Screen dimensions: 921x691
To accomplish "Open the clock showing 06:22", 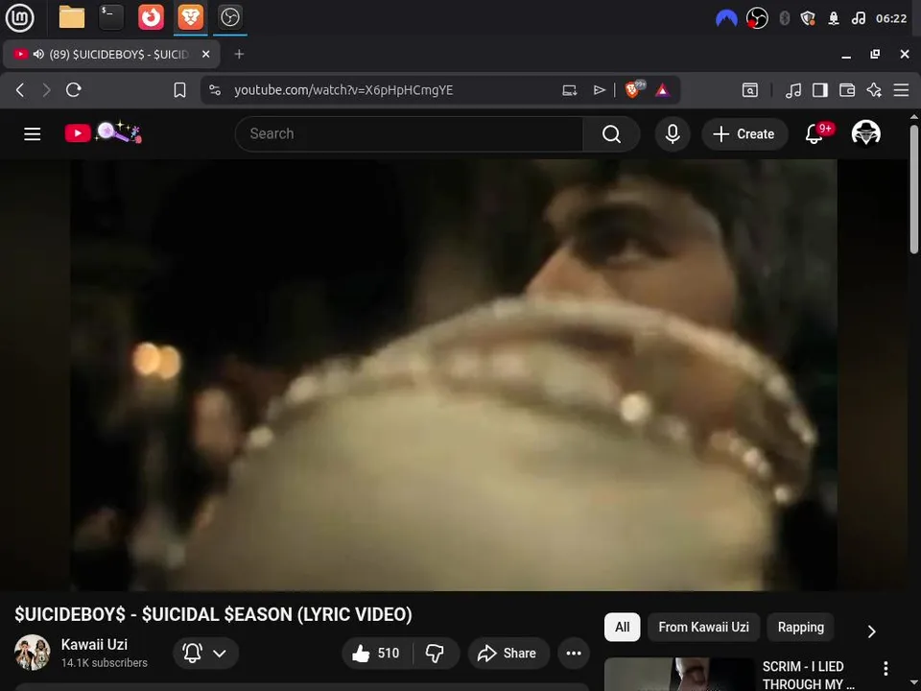I will 891,19.
